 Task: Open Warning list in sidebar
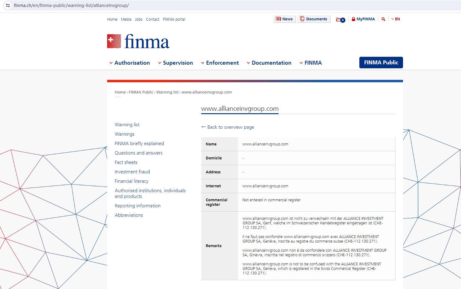click(127, 125)
